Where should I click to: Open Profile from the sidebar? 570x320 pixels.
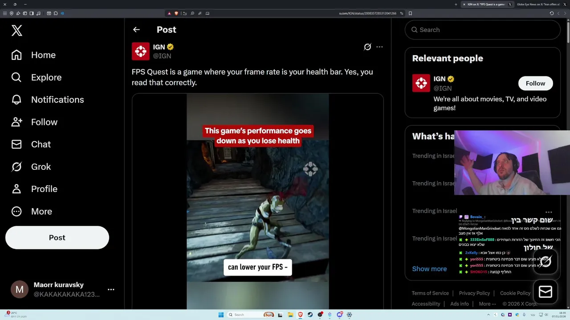(x=35, y=189)
